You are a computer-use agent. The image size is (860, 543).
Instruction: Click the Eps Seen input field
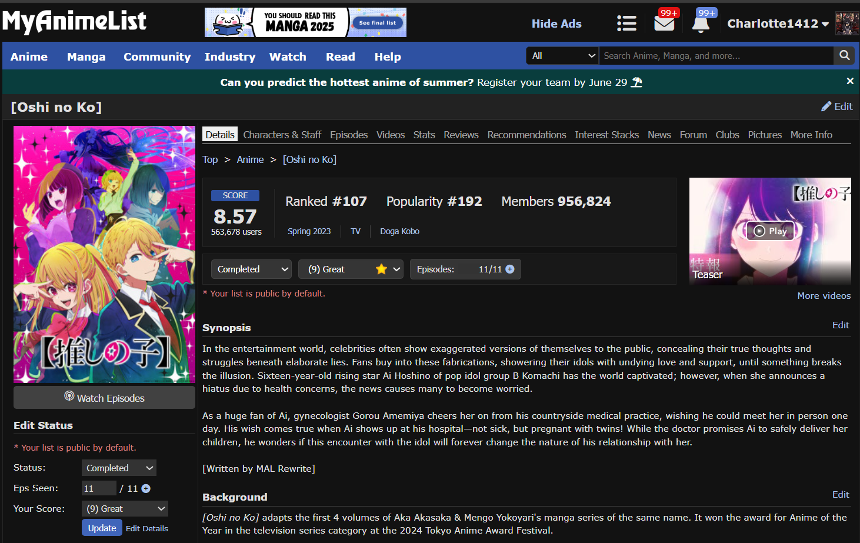pyautogui.click(x=99, y=488)
